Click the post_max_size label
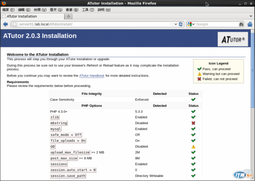Viewport: 255px width, 181px height. 64,158
